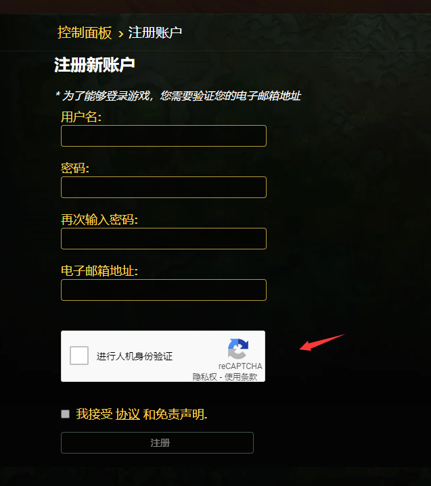Click the 进行人机身份验证 captcha text

click(x=135, y=356)
